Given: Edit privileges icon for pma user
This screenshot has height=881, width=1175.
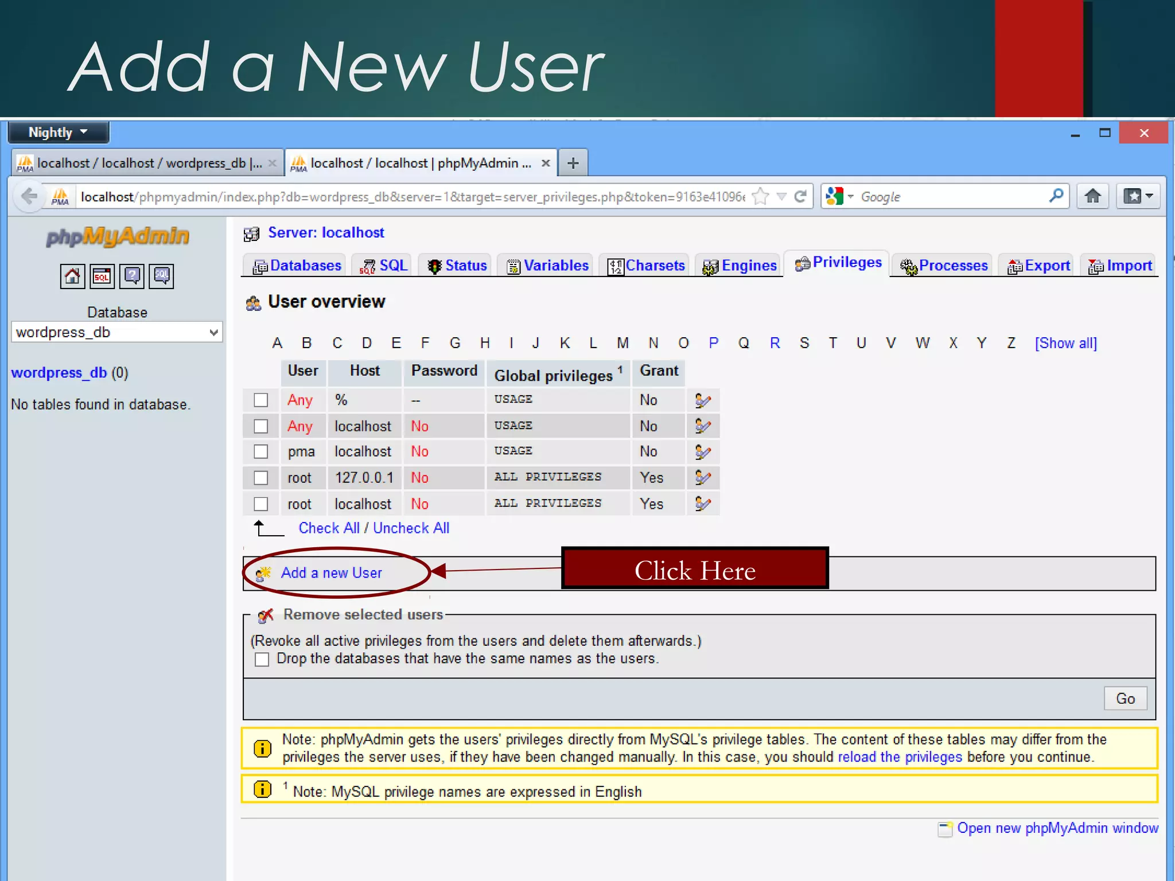Looking at the screenshot, I should click(x=703, y=452).
